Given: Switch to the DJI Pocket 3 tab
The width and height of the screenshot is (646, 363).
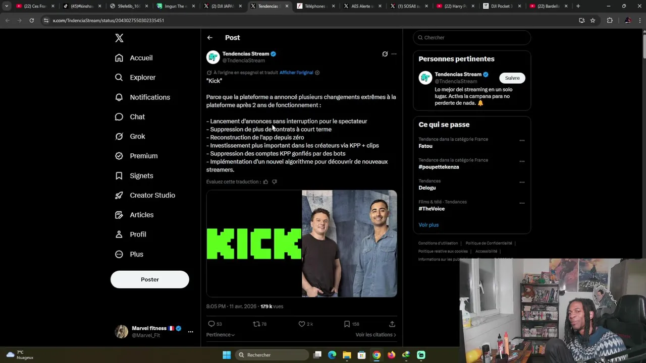Looking at the screenshot, I should tap(502, 6).
